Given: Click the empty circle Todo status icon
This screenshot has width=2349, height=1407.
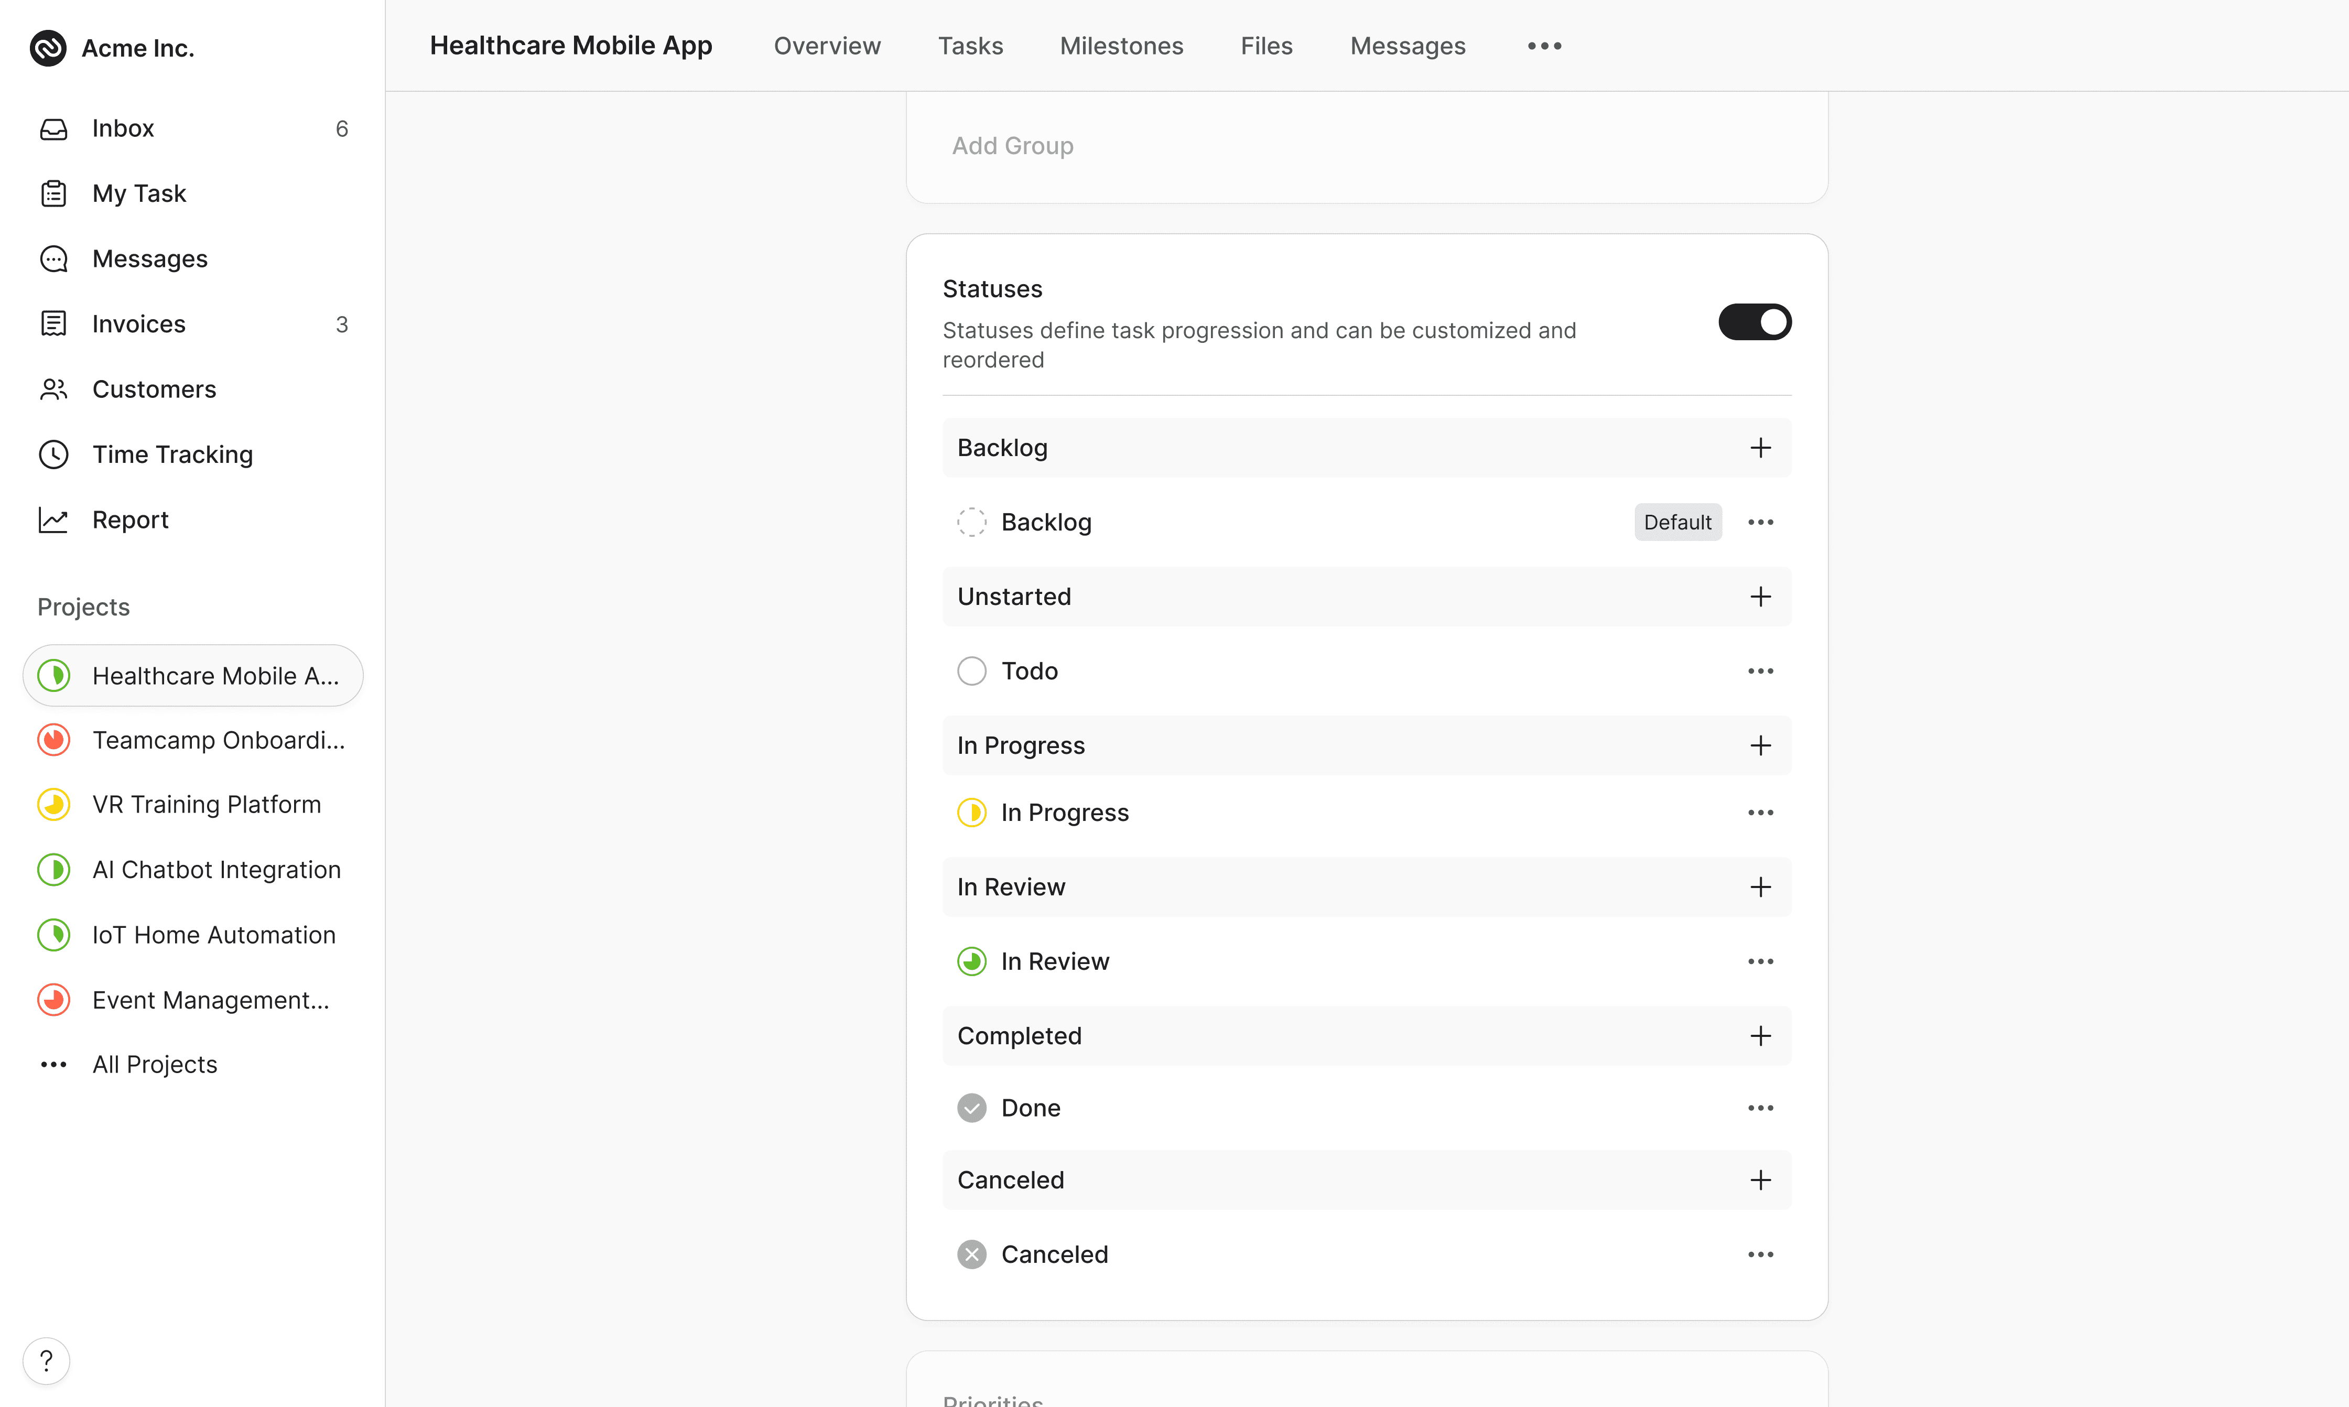Looking at the screenshot, I should tap(972, 672).
